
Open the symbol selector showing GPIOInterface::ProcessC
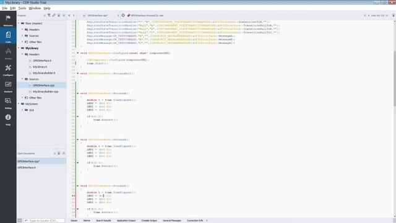[147, 15]
